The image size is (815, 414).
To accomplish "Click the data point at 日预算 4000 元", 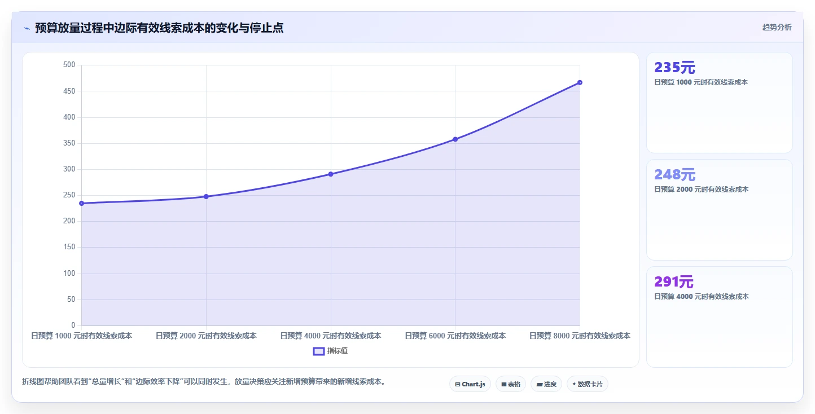I will [x=331, y=174].
